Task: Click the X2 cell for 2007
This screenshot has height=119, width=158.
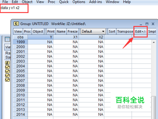Action: tap(92, 81)
